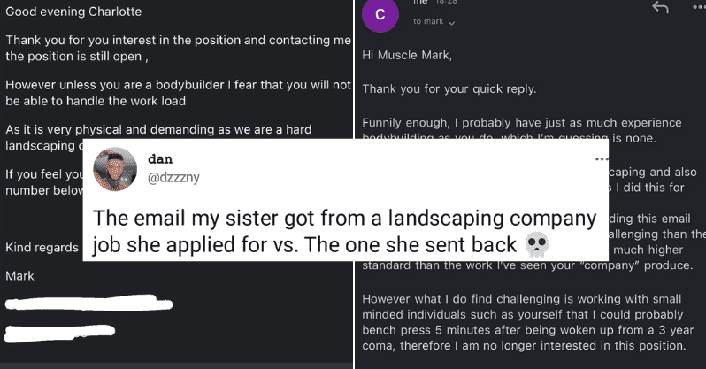Open the email's three-dot more options

pos(699,7)
